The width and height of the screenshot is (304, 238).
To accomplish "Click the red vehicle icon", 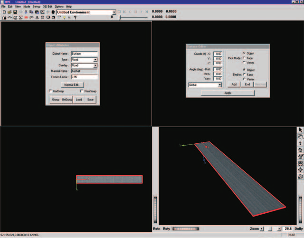I will tap(26, 18).
